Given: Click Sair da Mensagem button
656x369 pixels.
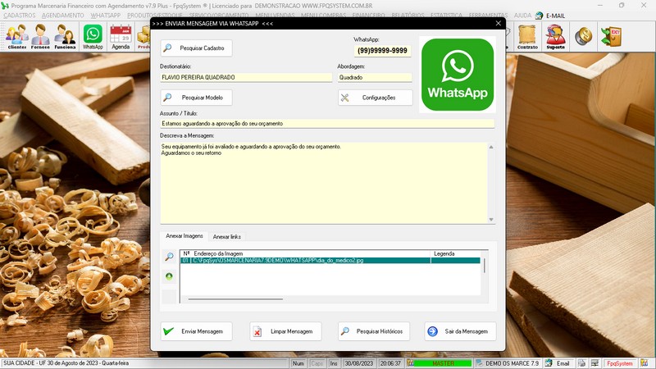Looking at the screenshot, I should pos(460,331).
